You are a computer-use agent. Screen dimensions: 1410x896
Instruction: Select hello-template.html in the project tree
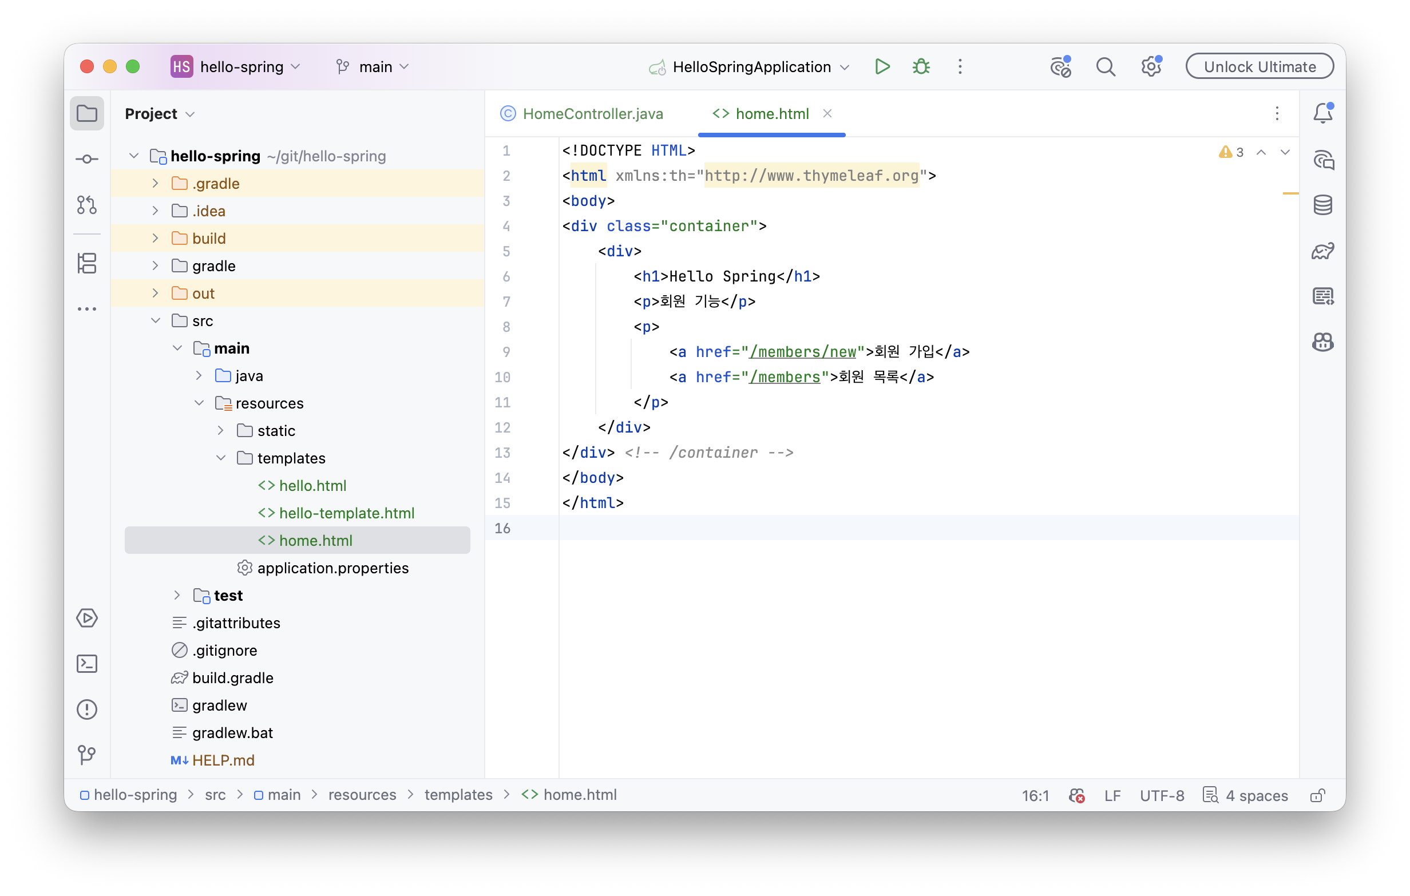[347, 513]
